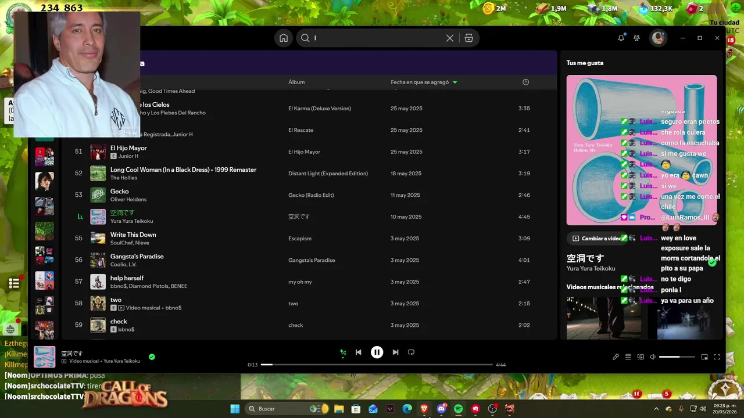Screen dimensions: 744x418
Task: Open connect to a device
Action: coord(641,357)
